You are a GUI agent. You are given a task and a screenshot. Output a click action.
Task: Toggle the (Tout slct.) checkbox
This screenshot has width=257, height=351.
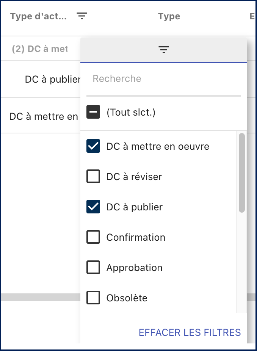click(93, 113)
